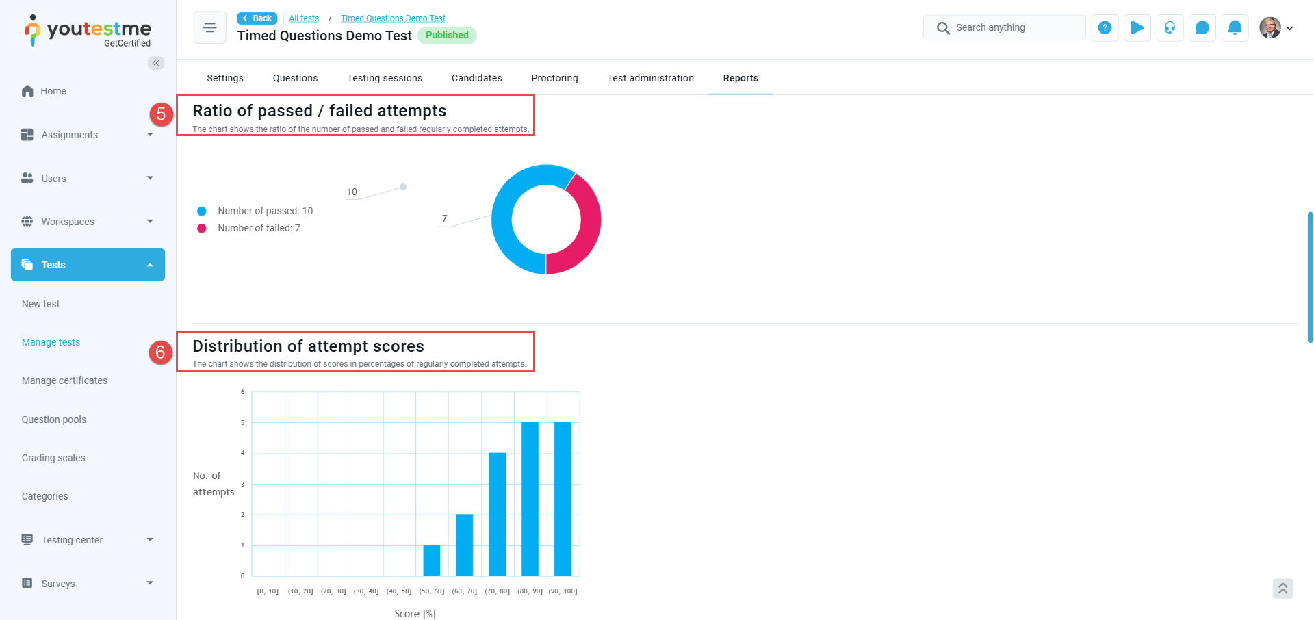Open Grading scales in sidebar
This screenshot has height=620, width=1314.
[53, 458]
